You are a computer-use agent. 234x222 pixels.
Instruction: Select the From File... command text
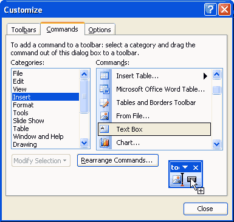pyautogui.click(x=133, y=116)
